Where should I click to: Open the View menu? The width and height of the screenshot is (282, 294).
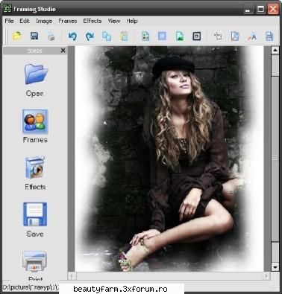click(114, 21)
